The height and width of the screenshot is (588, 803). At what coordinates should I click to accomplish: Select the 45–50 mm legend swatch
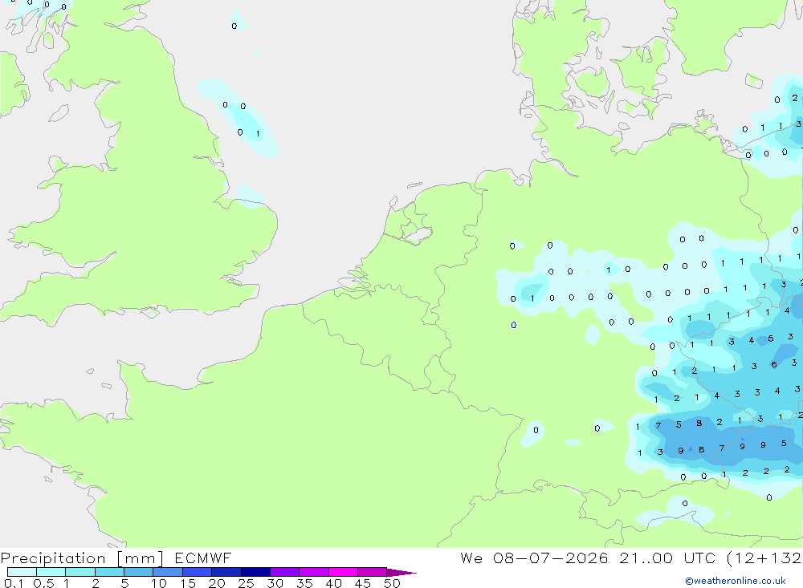pos(372,572)
